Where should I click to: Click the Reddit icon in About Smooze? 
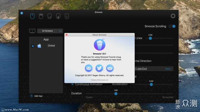(110, 68)
